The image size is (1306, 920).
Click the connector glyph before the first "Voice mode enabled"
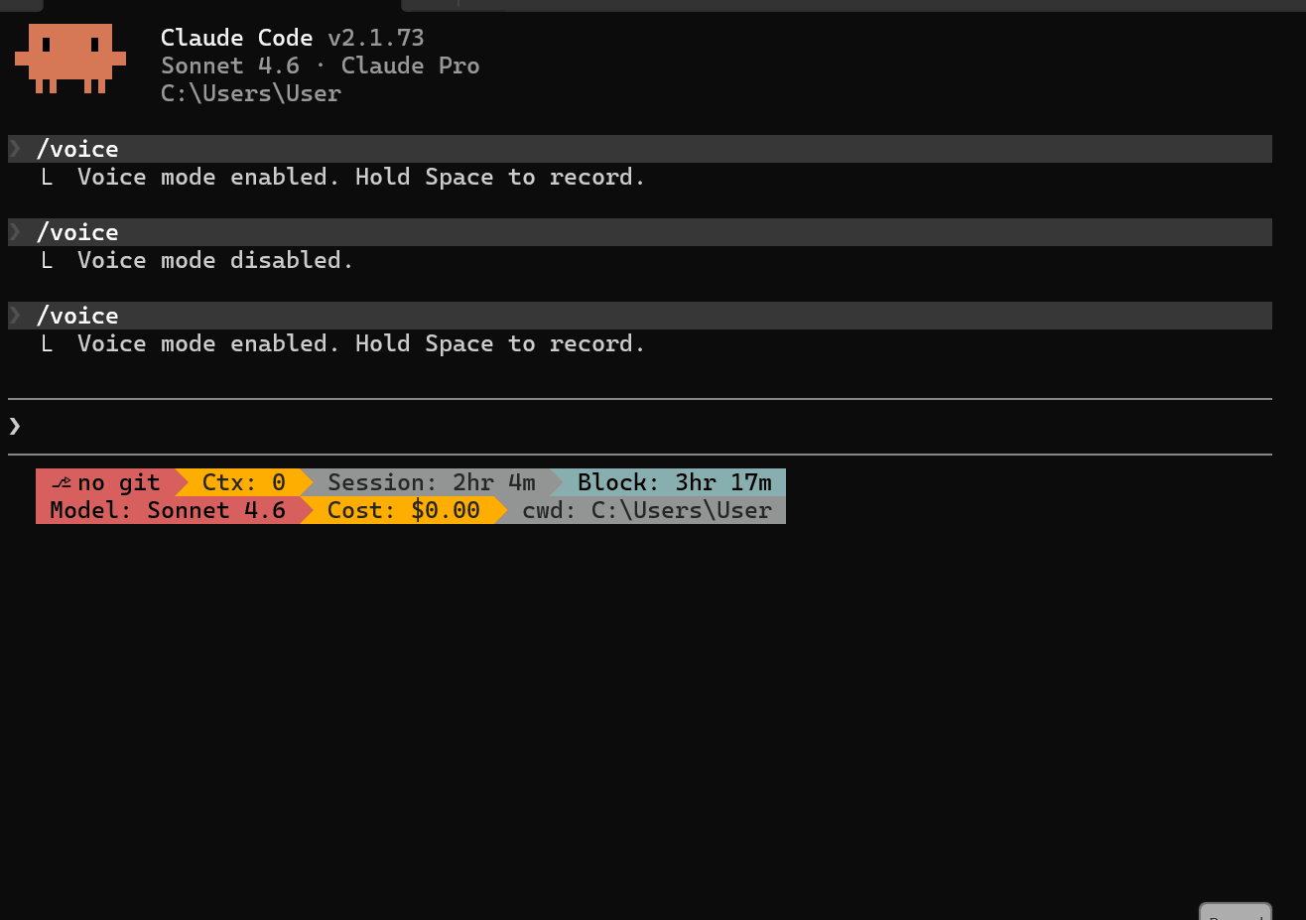pos(47,178)
